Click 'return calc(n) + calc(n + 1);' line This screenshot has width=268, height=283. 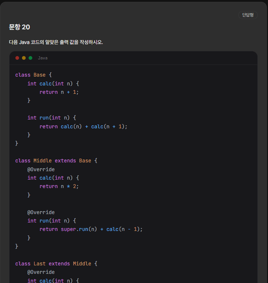pyautogui.click(x=83, y=126)
